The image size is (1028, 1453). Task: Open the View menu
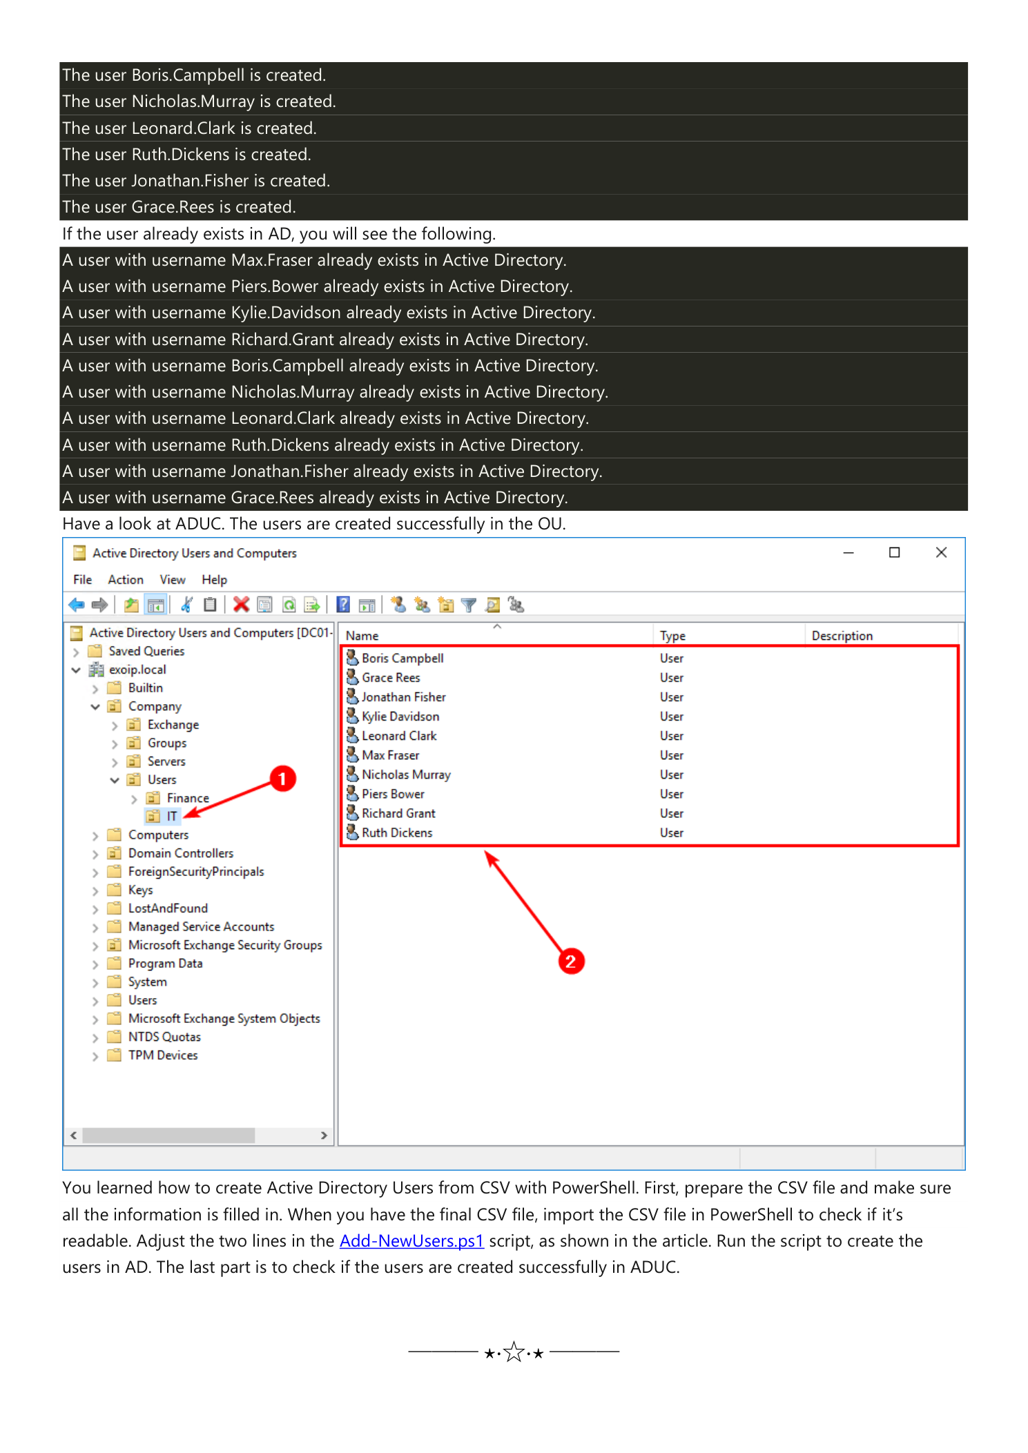point(173,580)
